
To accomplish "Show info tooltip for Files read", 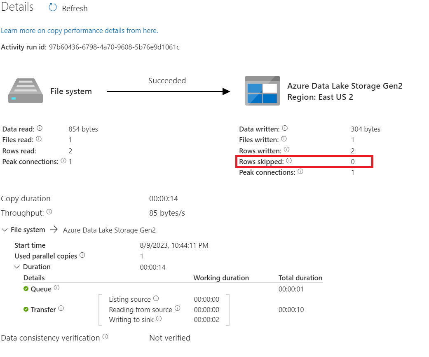I will [39, 139].
